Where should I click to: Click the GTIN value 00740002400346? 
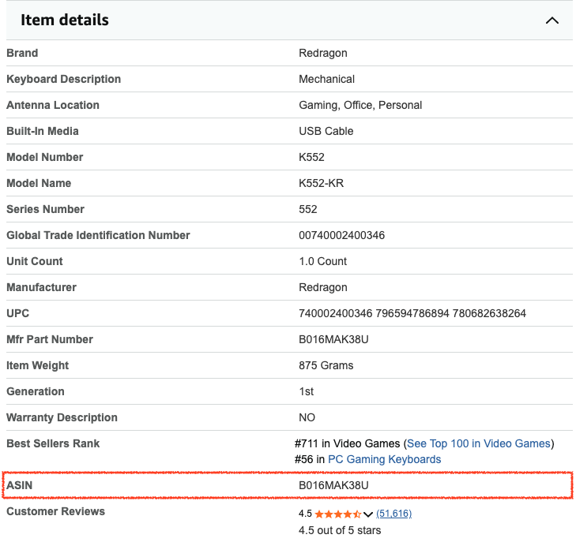pyautogui.click(x=341, y=235)
